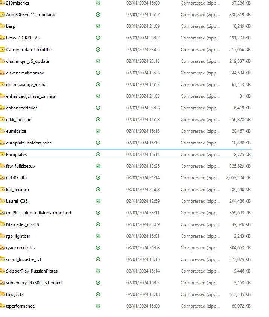Click the date 03/01/2024 23:08

click(143, 108)
